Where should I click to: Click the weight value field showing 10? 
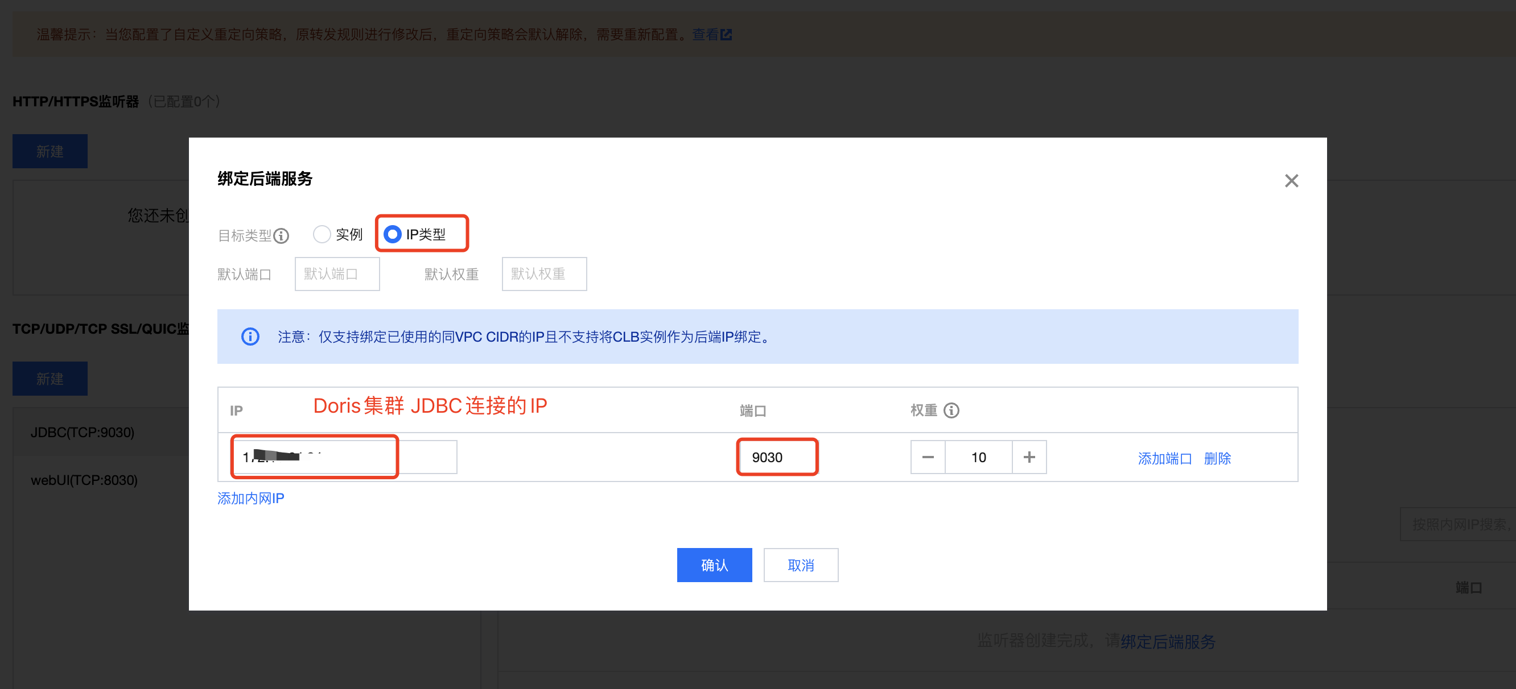tap(978, 457)
